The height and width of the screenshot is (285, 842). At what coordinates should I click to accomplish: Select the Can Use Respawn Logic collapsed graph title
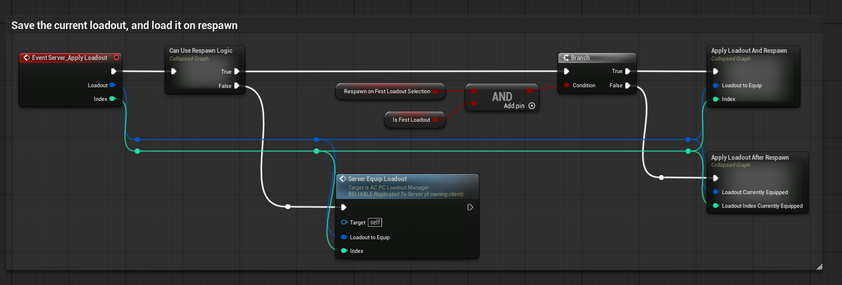pos(200,51)
